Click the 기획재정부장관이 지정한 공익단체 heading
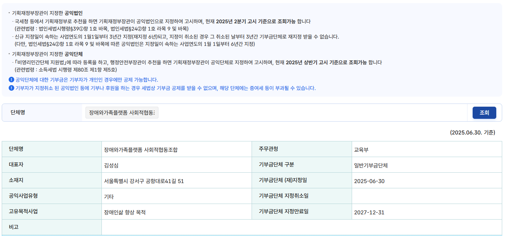 coord(47,54)
